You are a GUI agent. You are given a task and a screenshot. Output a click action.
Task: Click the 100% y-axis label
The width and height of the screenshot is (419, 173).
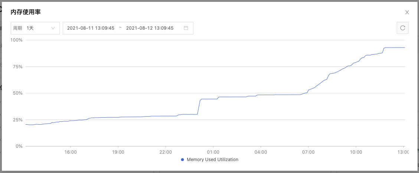17,40
